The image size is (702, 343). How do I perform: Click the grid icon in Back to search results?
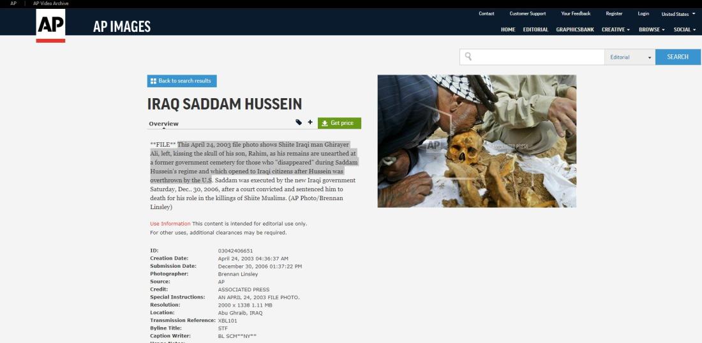pyautogui.click(x=153, y=81)
